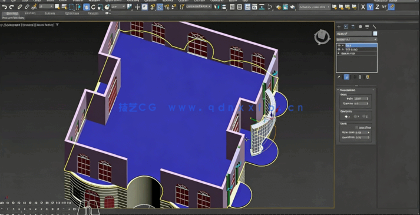Viewport: 420px width, 215px height.
Task: Choose the Select Object tool
Action: pyautogui.click(x=57, y=6)
